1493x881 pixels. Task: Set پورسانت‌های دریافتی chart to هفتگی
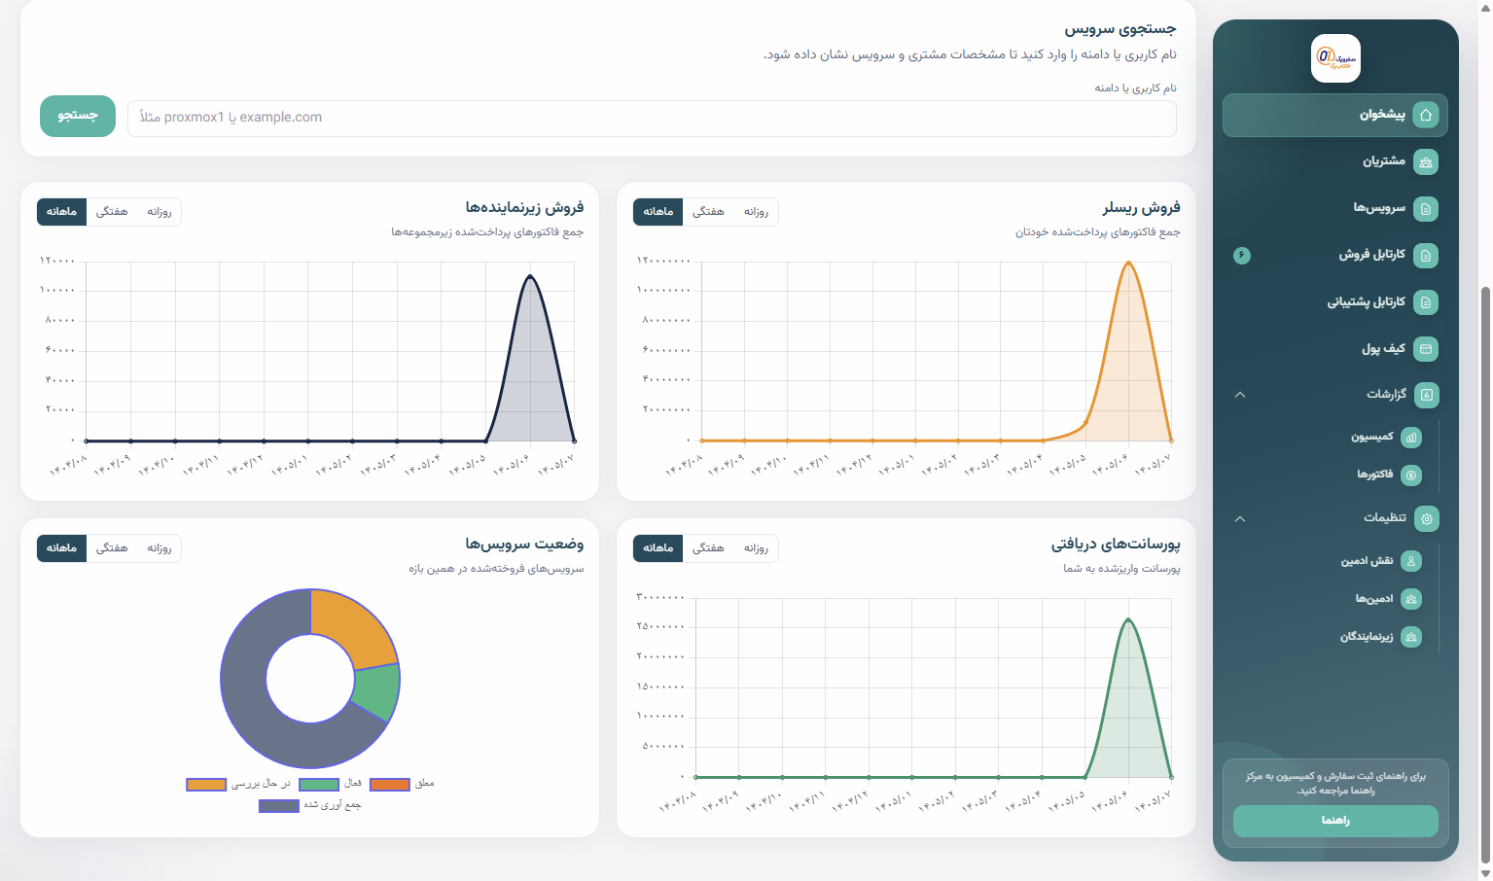click(x=708, y=548)
